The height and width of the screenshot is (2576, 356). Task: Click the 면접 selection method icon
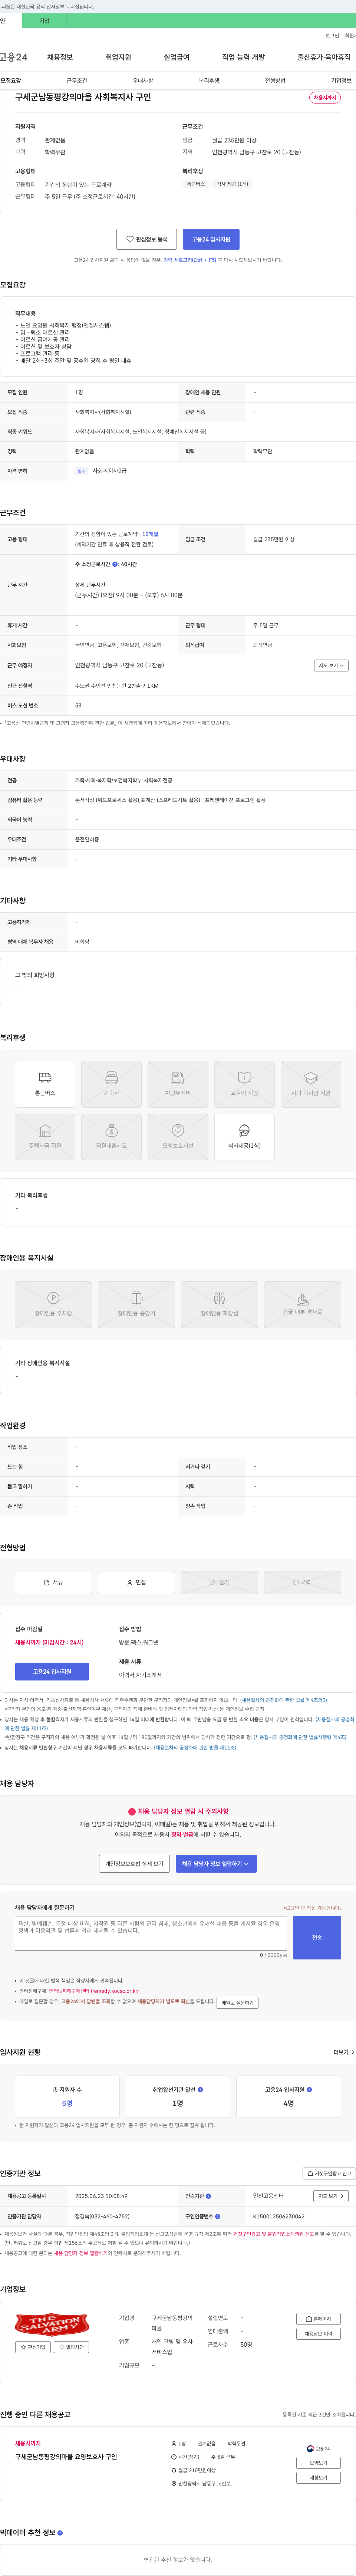click(136, 1582)
